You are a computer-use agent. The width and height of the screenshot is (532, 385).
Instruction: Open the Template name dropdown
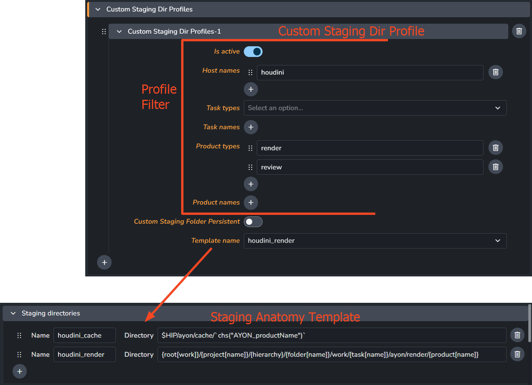coord(375,241)
